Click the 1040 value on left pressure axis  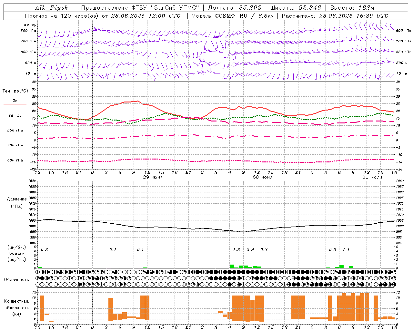tap(32, 181)
